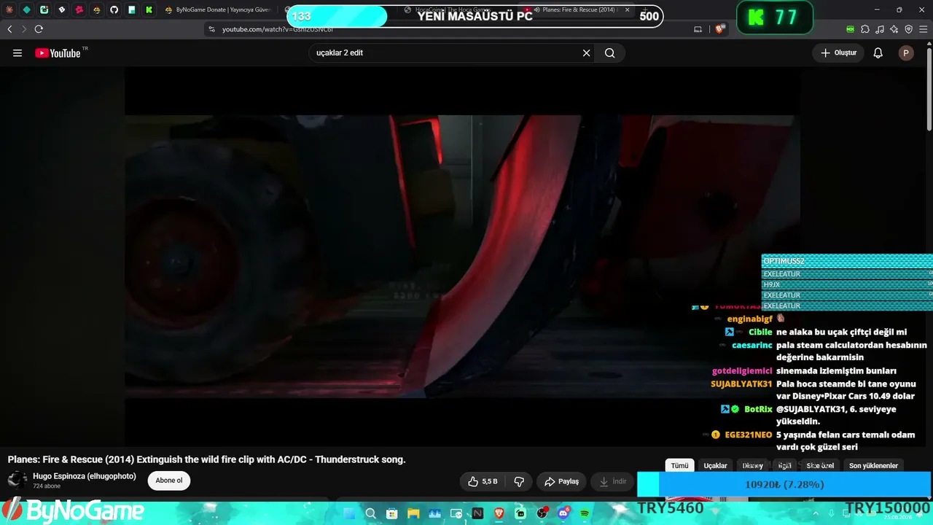
Task: Click the green extension icon in toolbar
Action: point(851,29)
